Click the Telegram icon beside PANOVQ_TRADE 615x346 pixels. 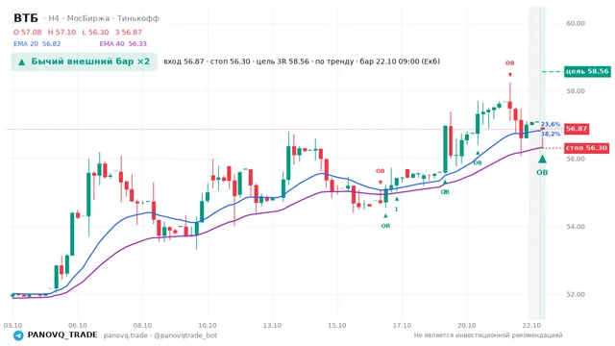point(18,335)
